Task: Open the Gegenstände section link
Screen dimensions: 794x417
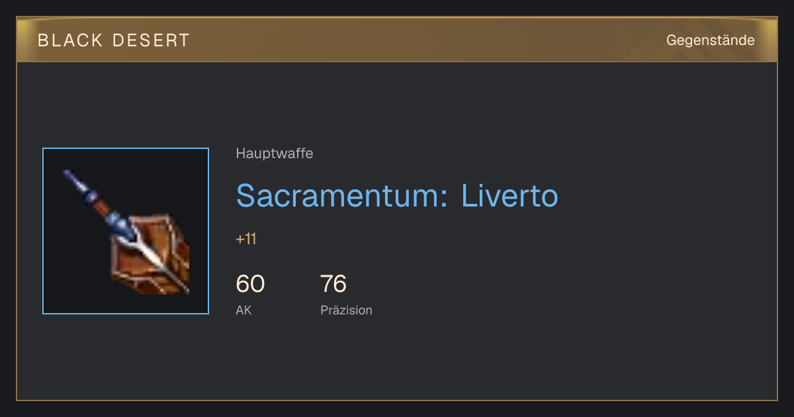Action: tap(710, 40)
